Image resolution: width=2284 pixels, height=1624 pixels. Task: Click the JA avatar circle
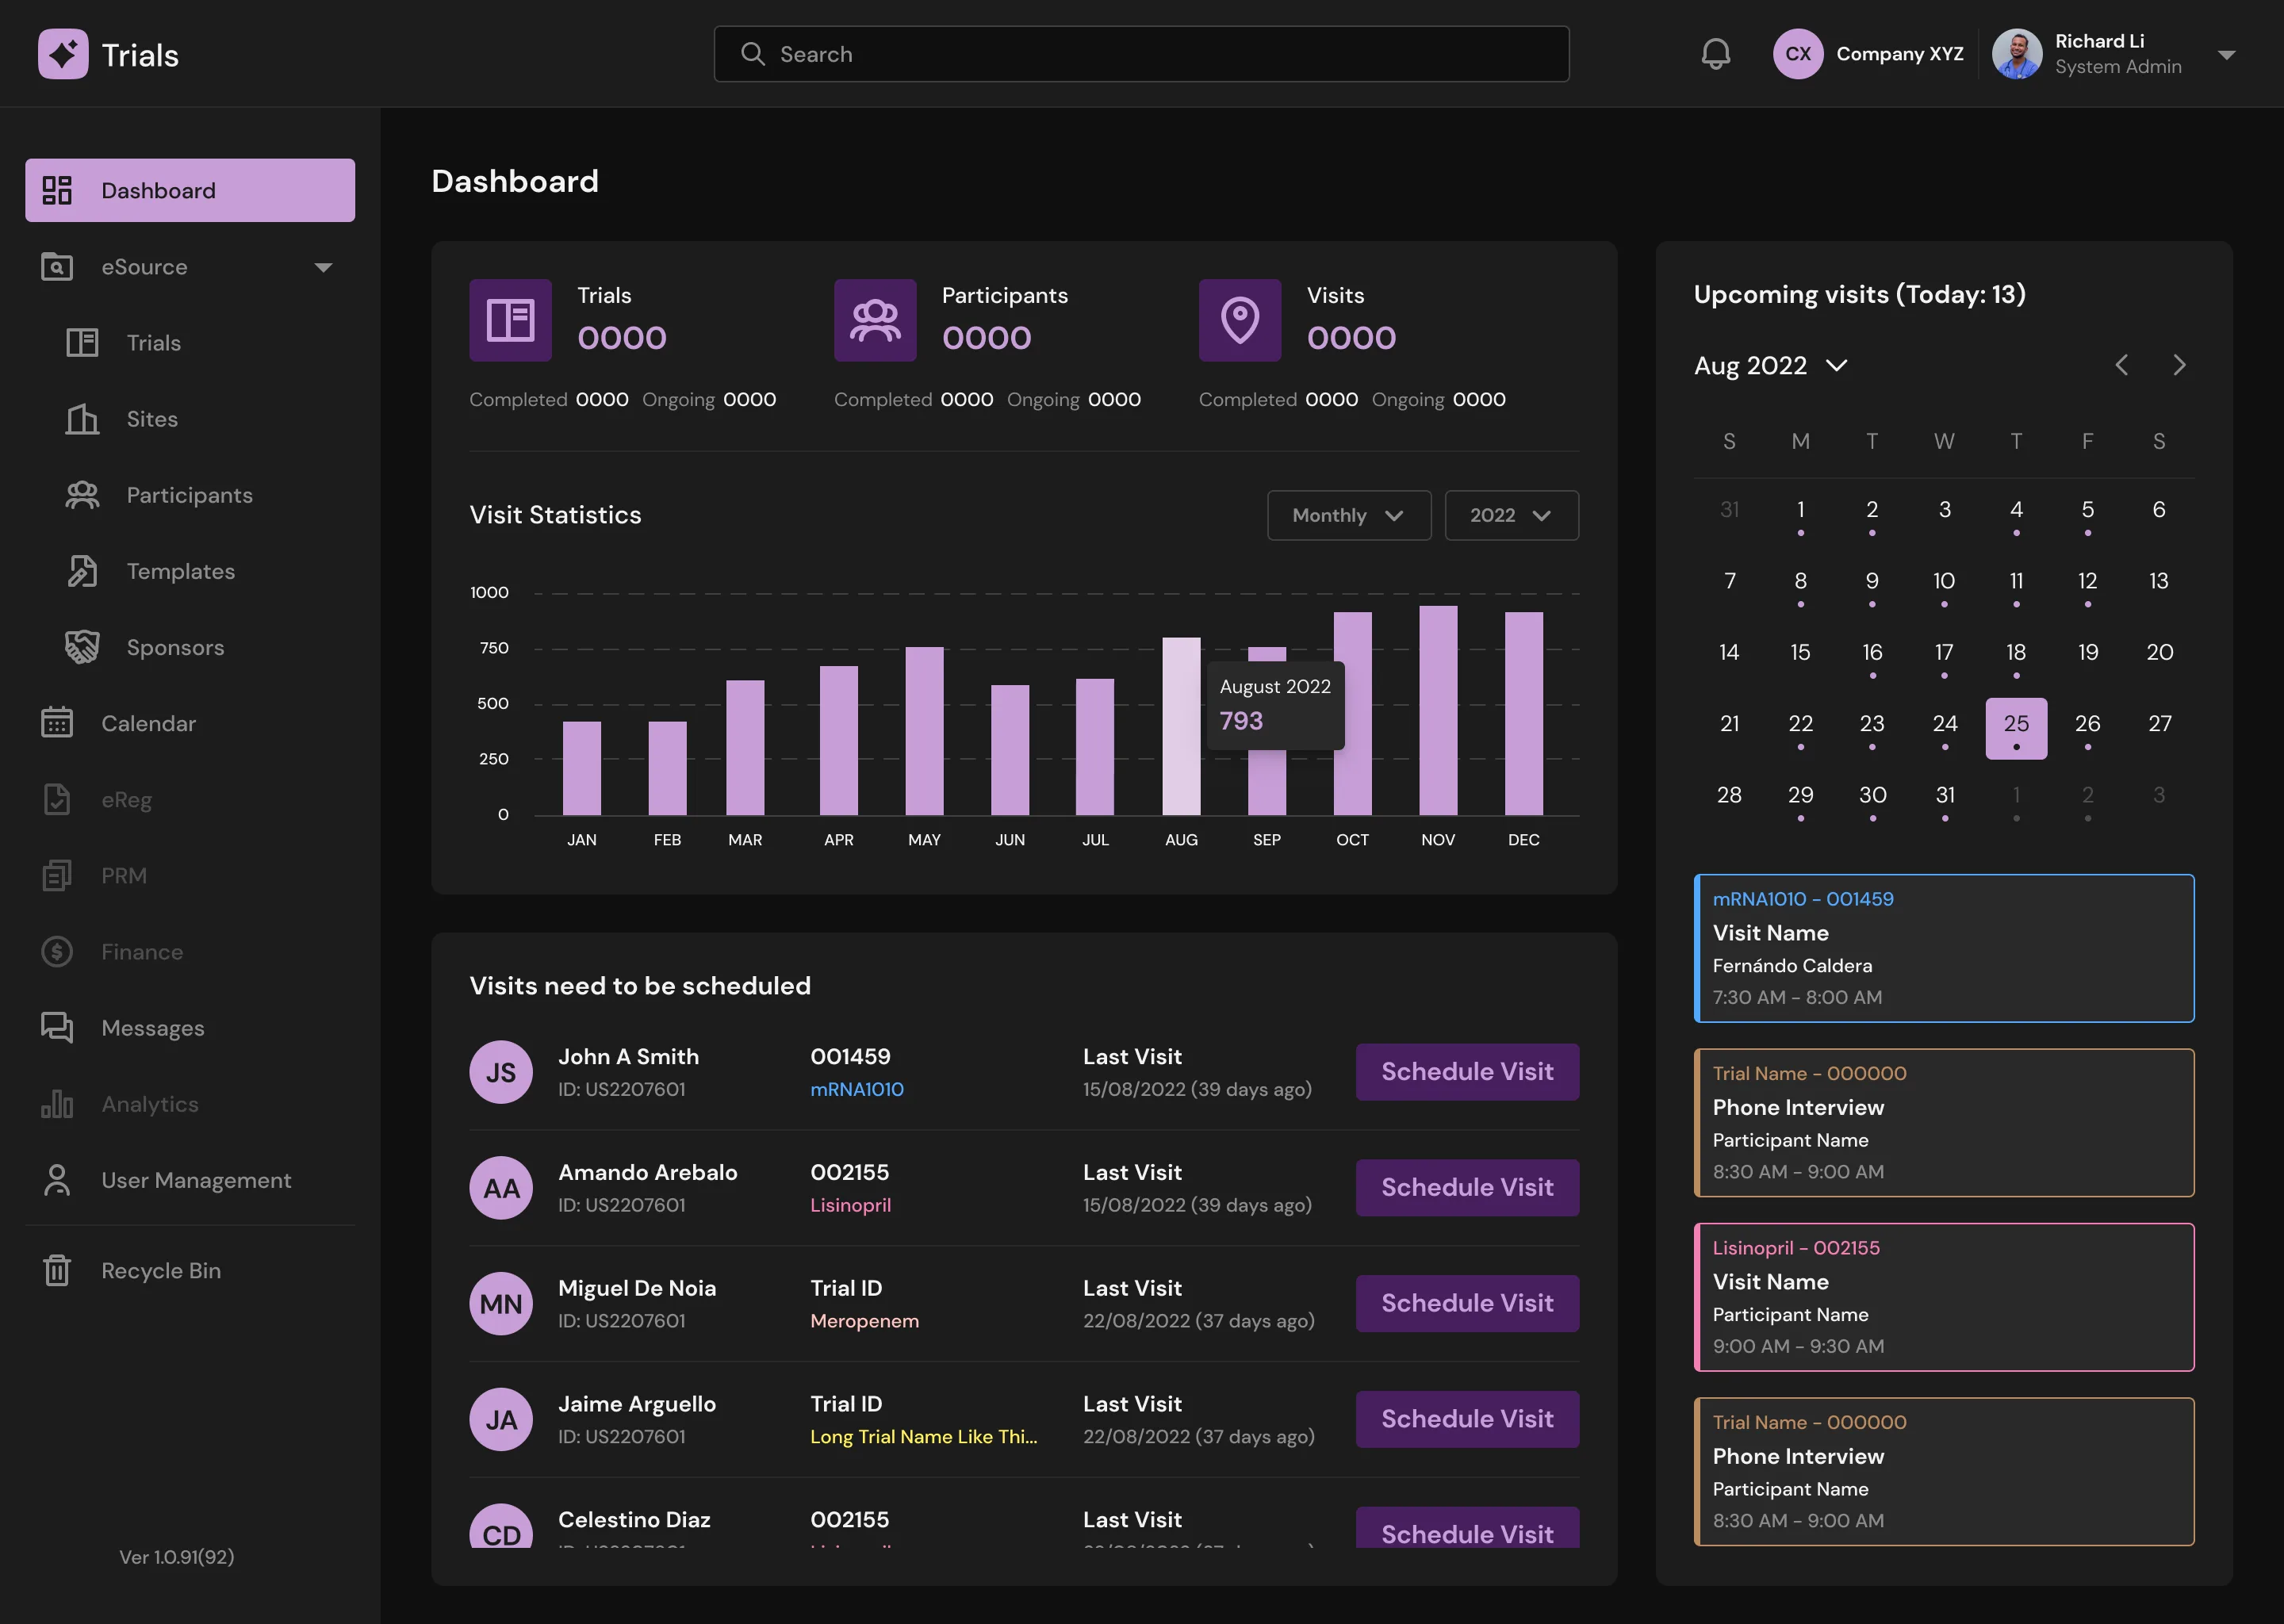pos(501,1420)
